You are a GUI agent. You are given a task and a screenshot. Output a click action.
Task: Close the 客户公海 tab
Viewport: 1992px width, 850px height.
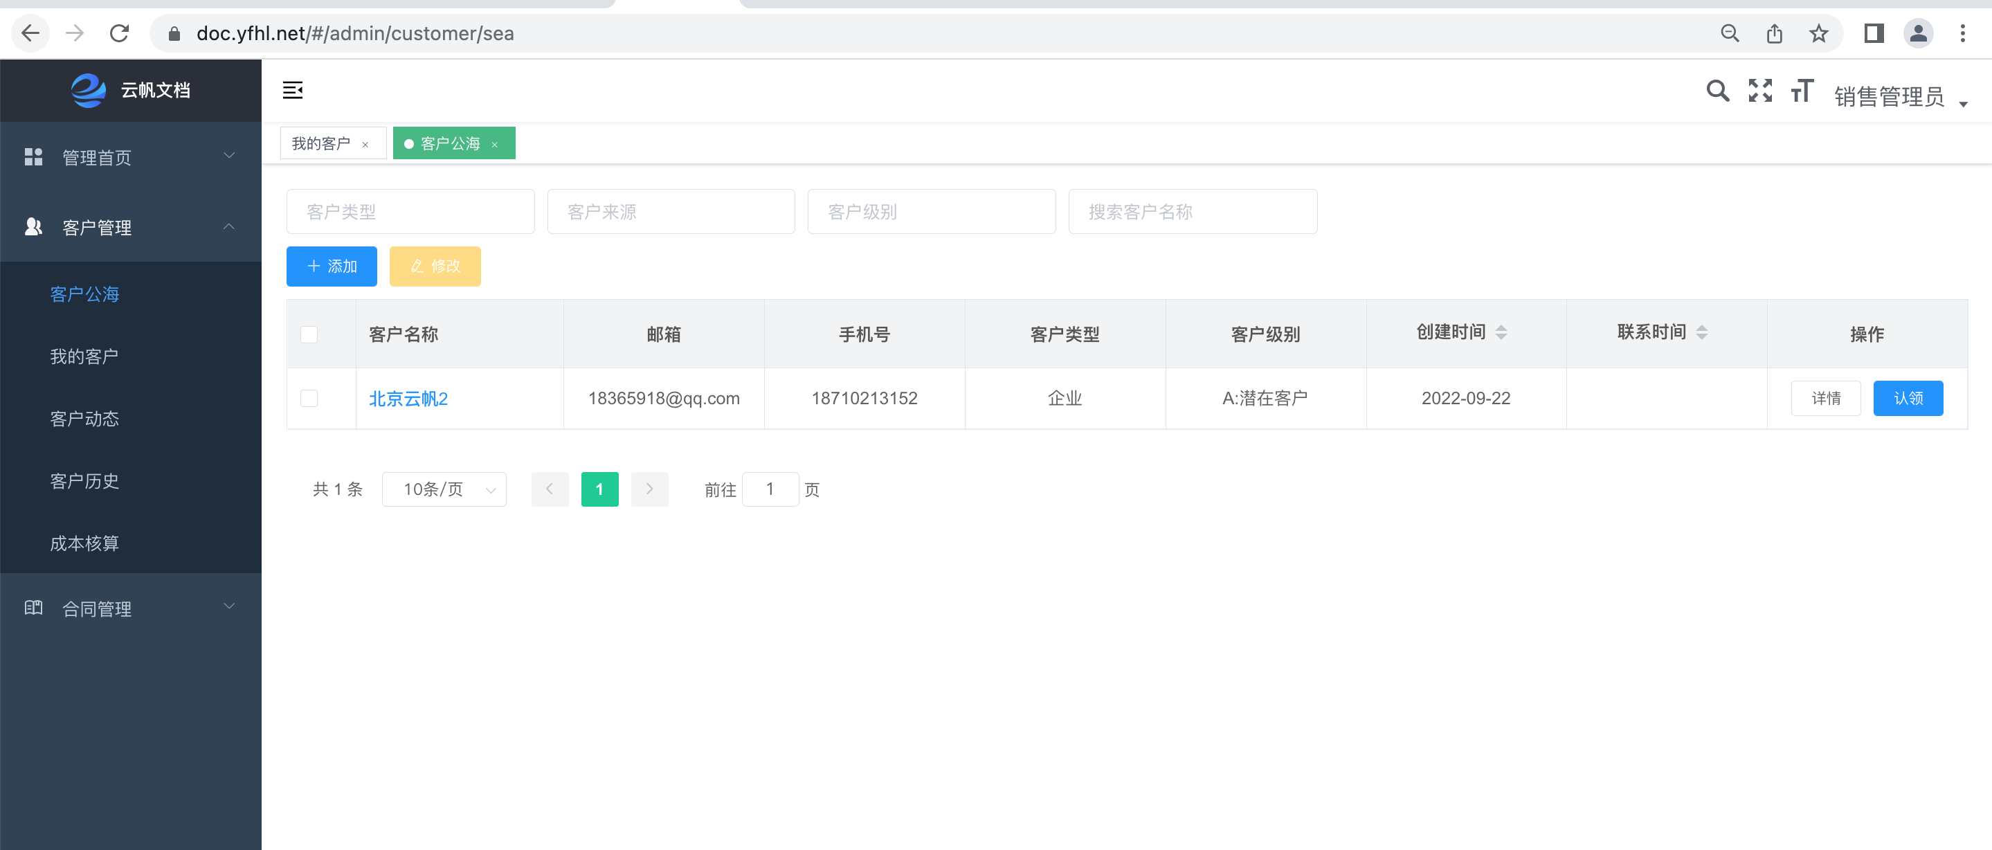495,145
